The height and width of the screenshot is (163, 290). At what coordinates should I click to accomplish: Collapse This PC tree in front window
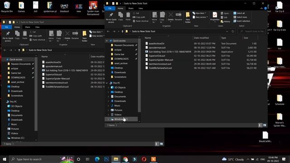pos(107,83)
